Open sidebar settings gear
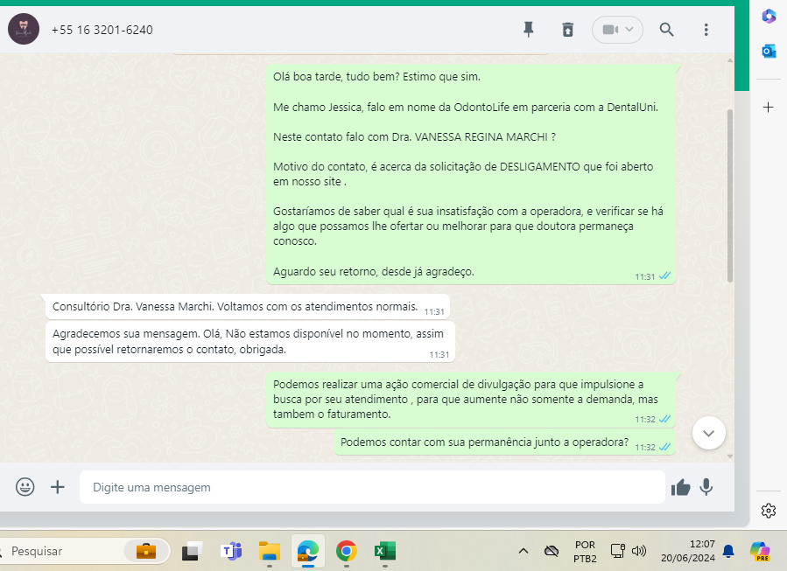The width and height of the screenshot is (787, 571). 769,511
